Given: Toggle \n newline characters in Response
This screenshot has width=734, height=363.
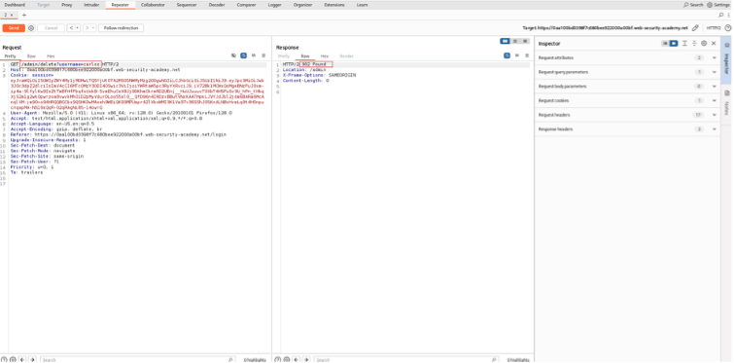Looking at the screenshot, I should (x=517, y=55).
